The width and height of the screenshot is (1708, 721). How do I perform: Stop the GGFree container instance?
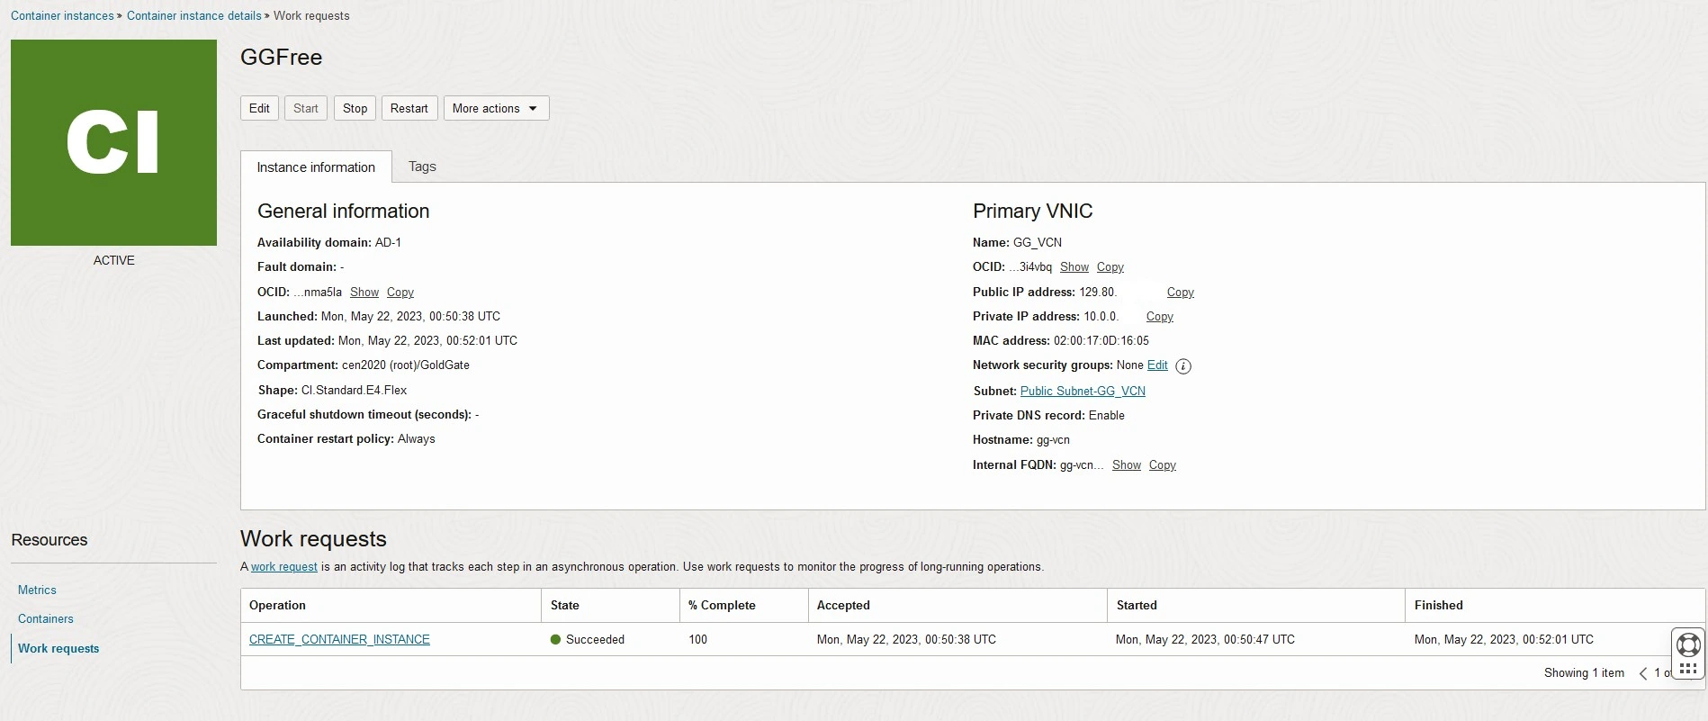[x=355, y=108]
